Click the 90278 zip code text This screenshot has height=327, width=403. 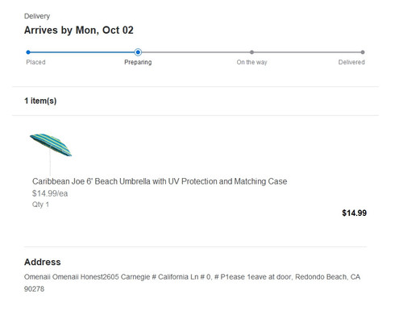pos(34,289)
